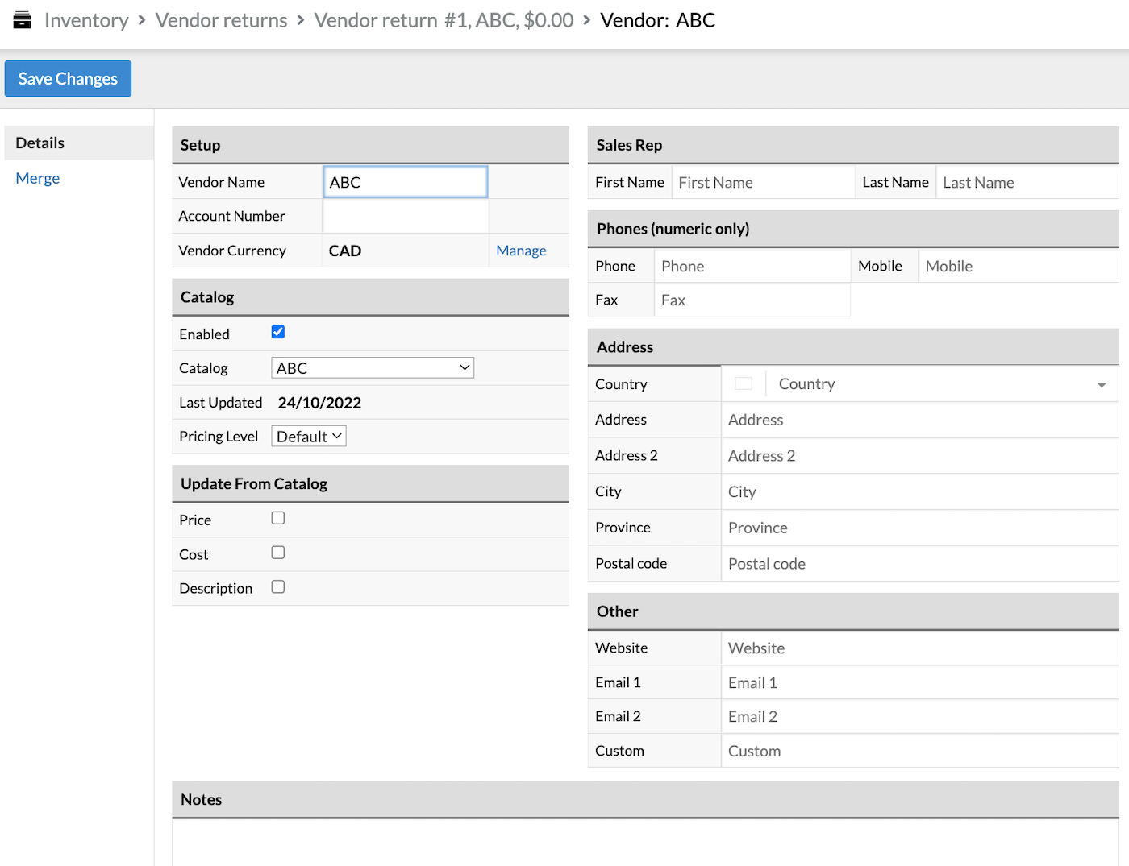Screen dimensions: 1129x866
Task: Open the Catalog dropdown showing ABC
Action: (x=372, y=367)
